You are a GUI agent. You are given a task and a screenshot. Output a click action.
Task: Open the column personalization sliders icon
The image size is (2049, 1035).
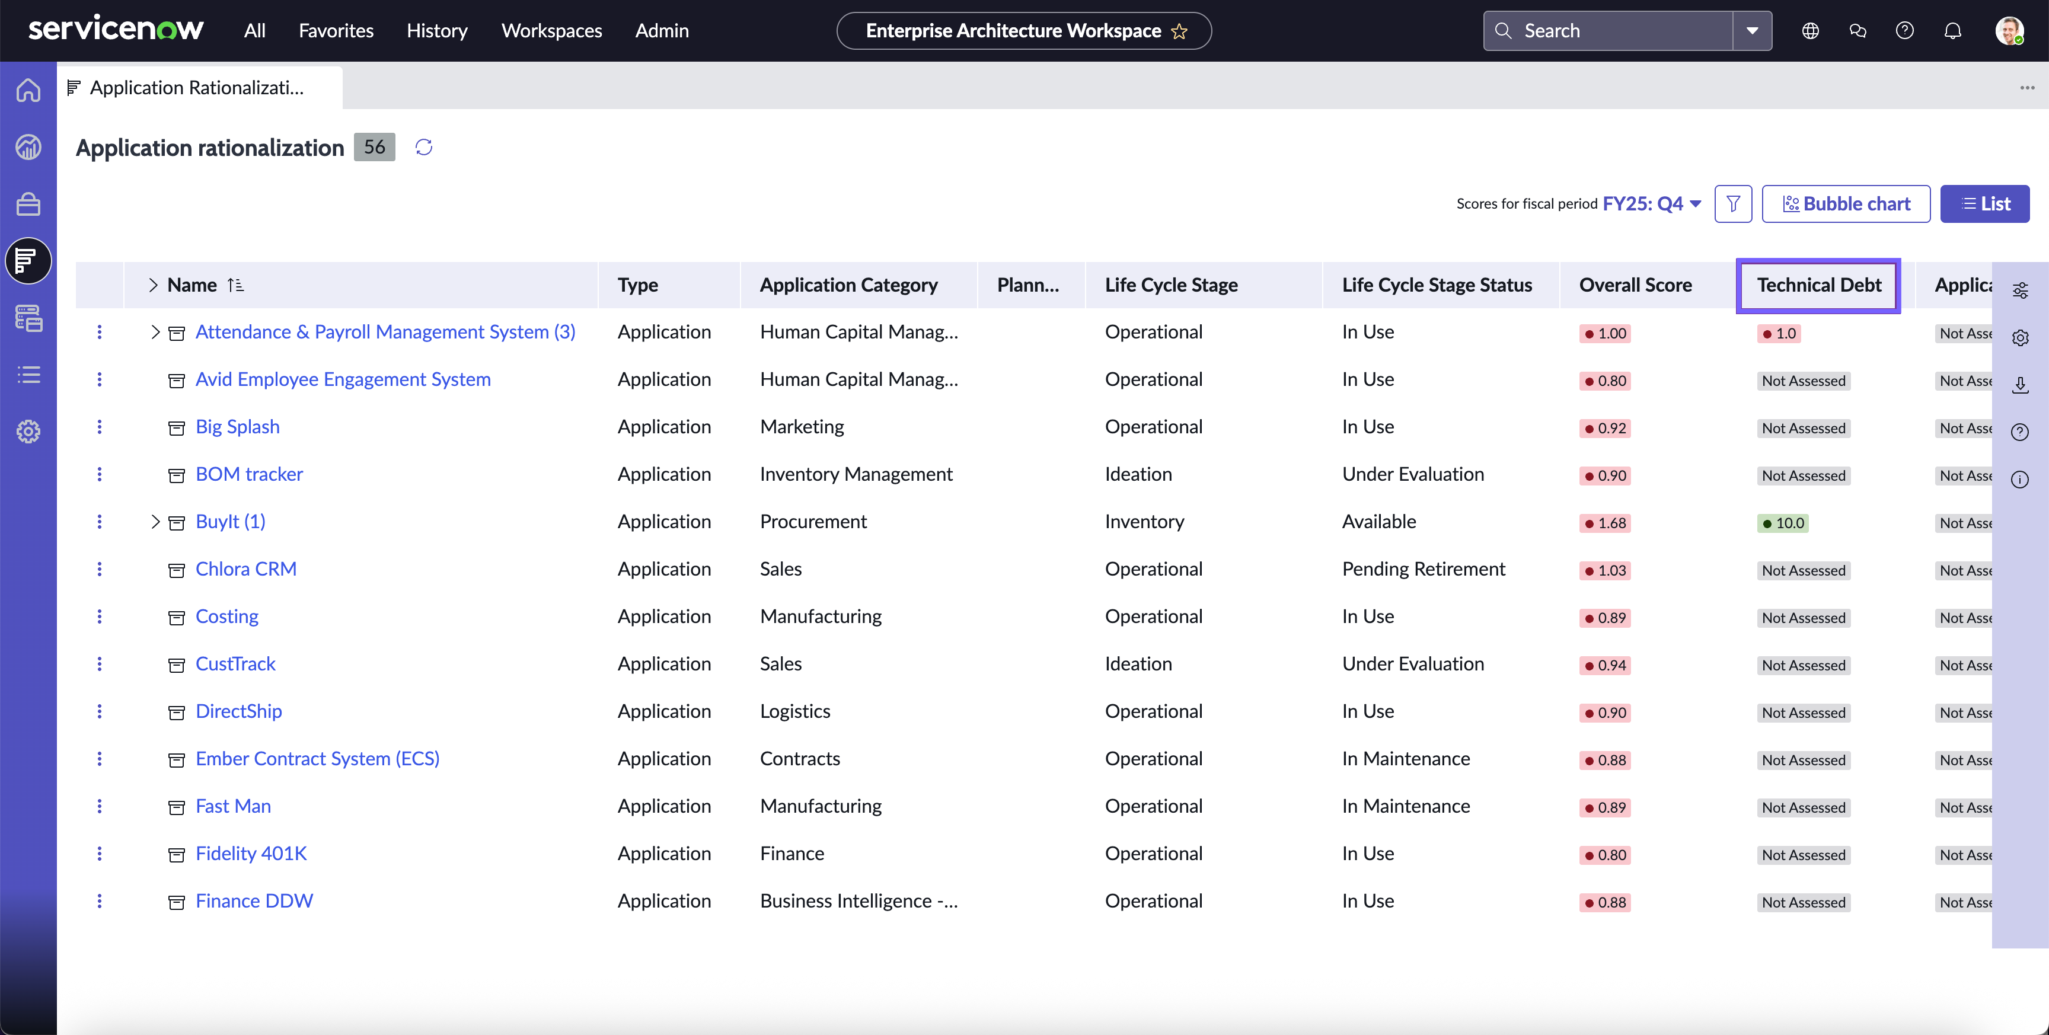pos(2021,290)
